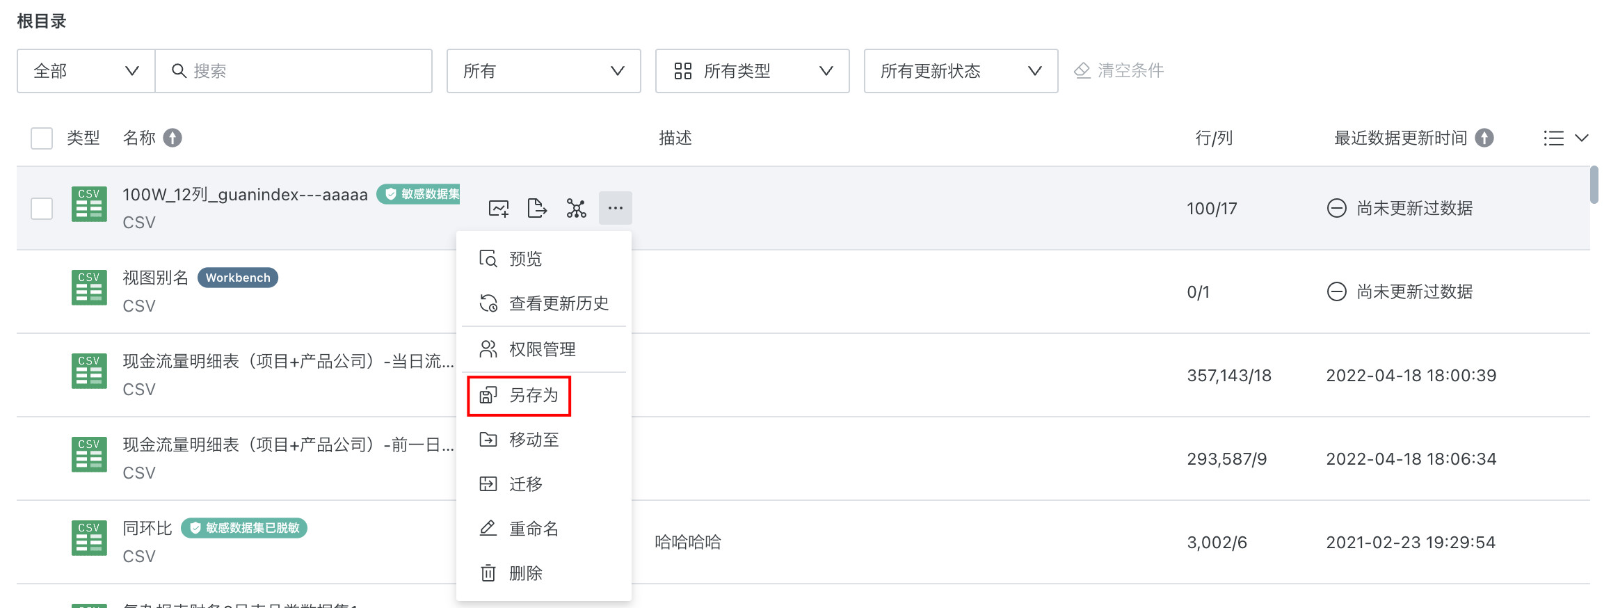The height and width of the screenshot is (608, 1611).
Task: Click the three-dot more actions button
Action: pyautogui.click(x=615, y=208)
